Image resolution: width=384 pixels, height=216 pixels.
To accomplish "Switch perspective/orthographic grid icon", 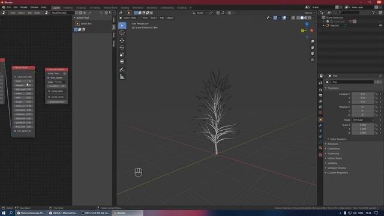I will [313, 60].
